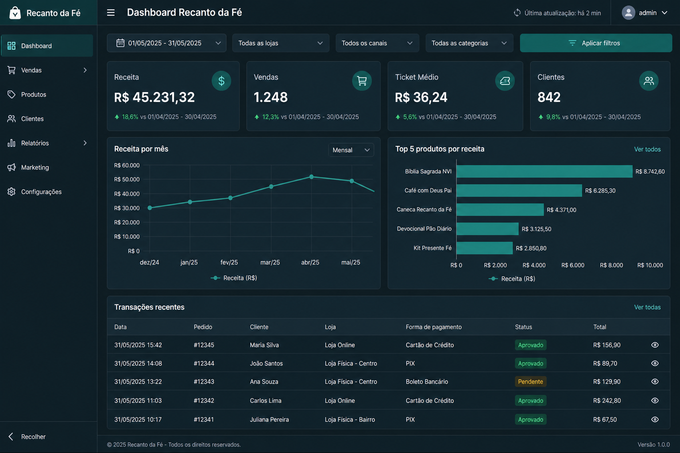Click the Dashboard grid icon in sidebar
This screenshot has width=680, height=453.
point(12,46)
